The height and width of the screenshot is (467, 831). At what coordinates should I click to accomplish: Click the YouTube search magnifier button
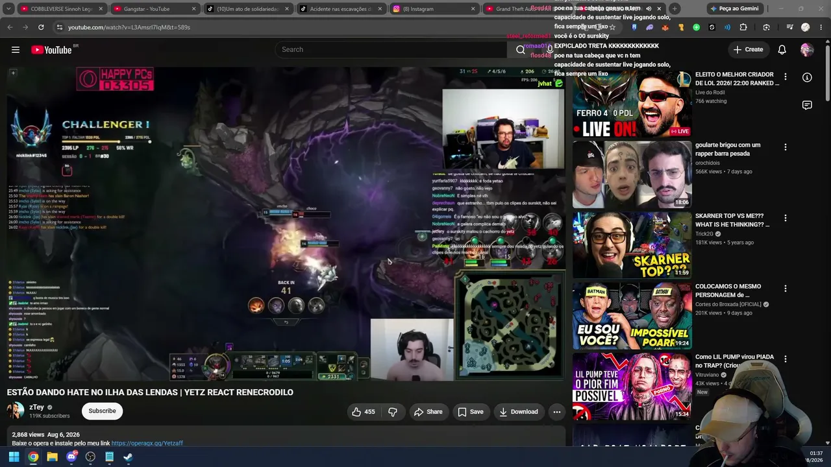[x=520, y=50]
